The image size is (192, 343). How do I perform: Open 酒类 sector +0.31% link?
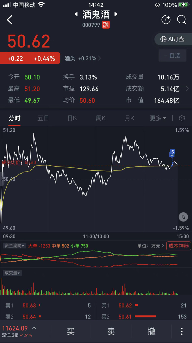tap(83, 58)
